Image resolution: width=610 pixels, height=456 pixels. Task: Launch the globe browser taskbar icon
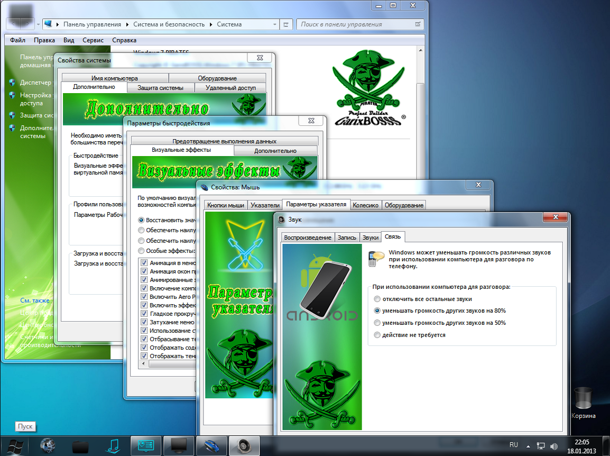[48, 445]
